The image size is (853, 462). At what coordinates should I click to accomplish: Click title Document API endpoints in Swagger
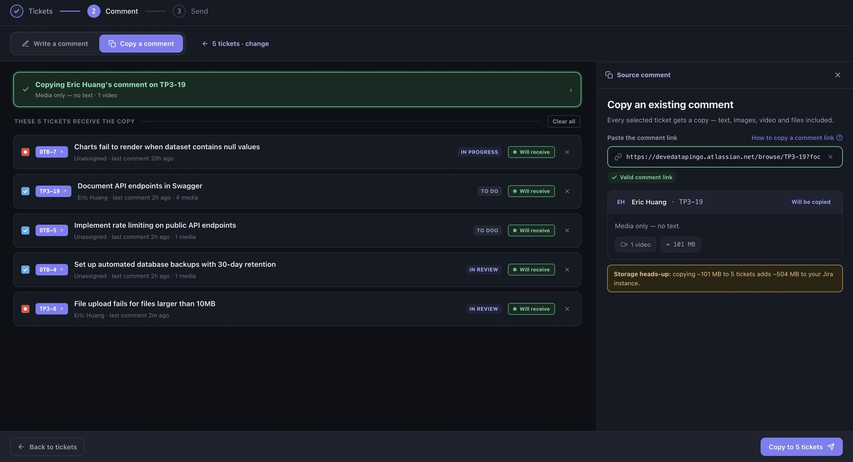tap(140, 186)
